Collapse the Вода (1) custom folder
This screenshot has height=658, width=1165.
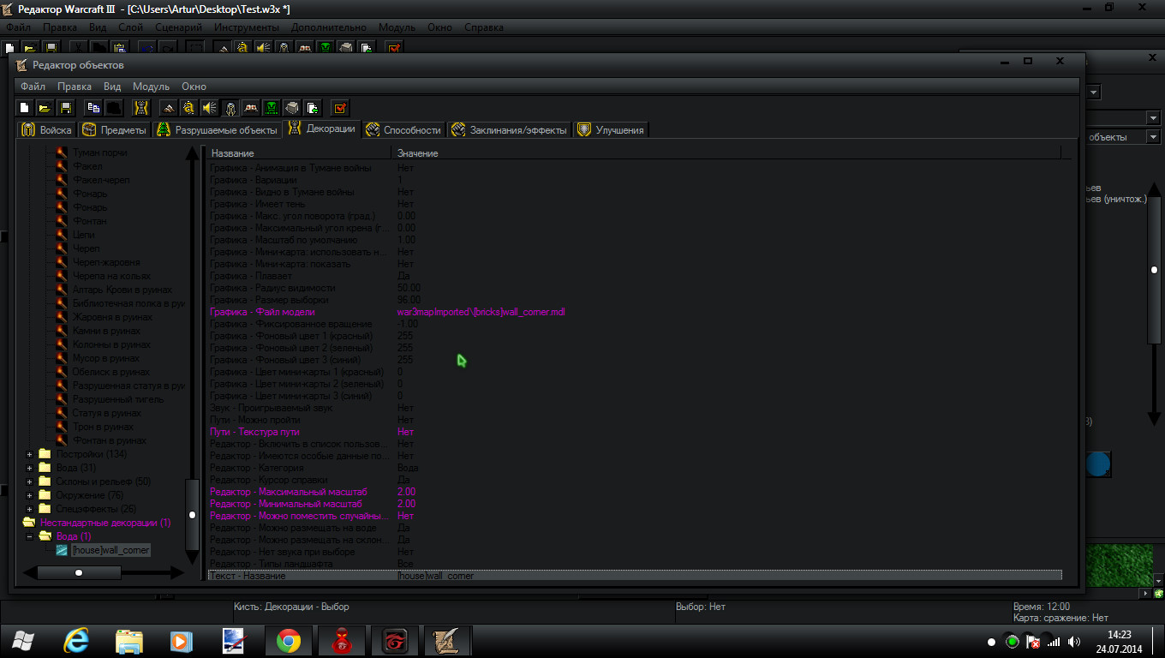30,536
